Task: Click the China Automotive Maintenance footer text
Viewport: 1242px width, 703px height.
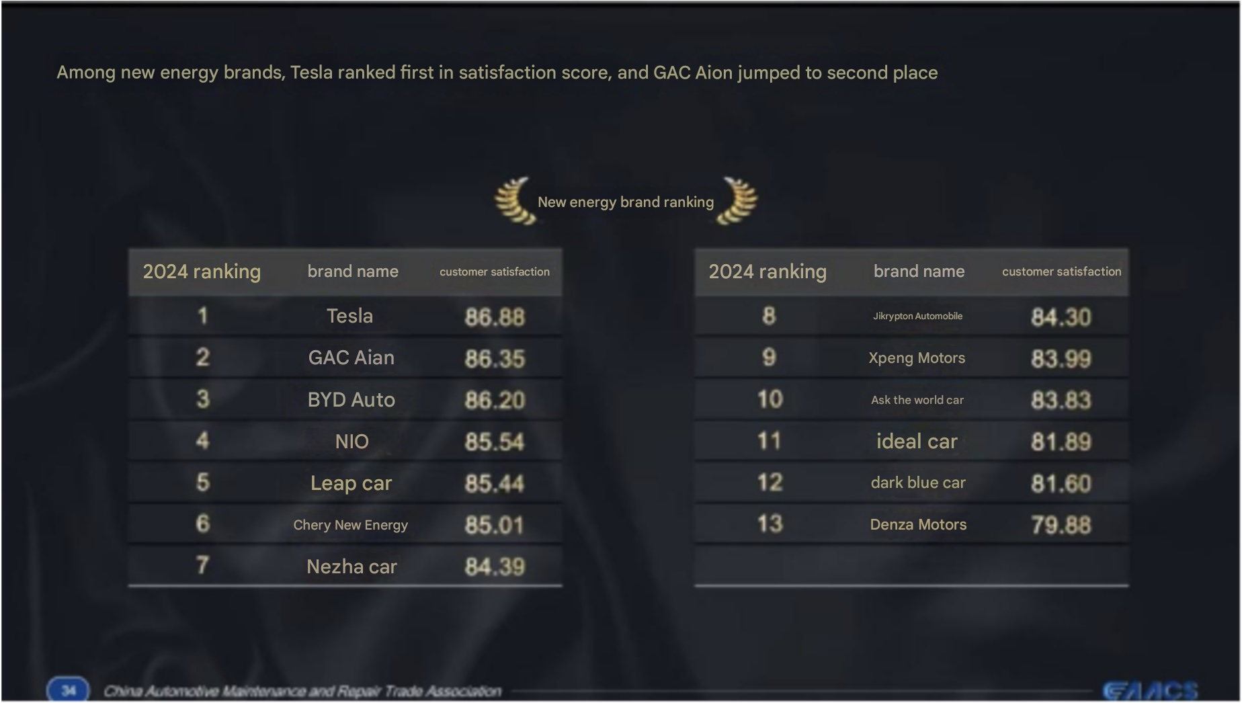Action: (x=302, y=691)
